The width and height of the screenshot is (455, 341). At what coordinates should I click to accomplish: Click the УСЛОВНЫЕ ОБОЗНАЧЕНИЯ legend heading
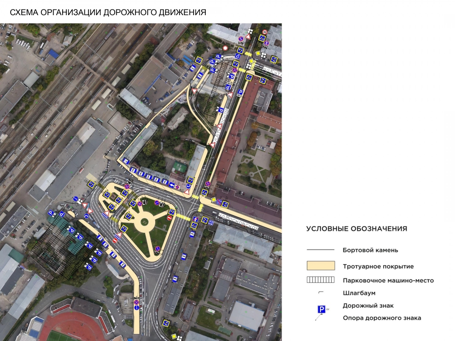click(x=356, y=228)
